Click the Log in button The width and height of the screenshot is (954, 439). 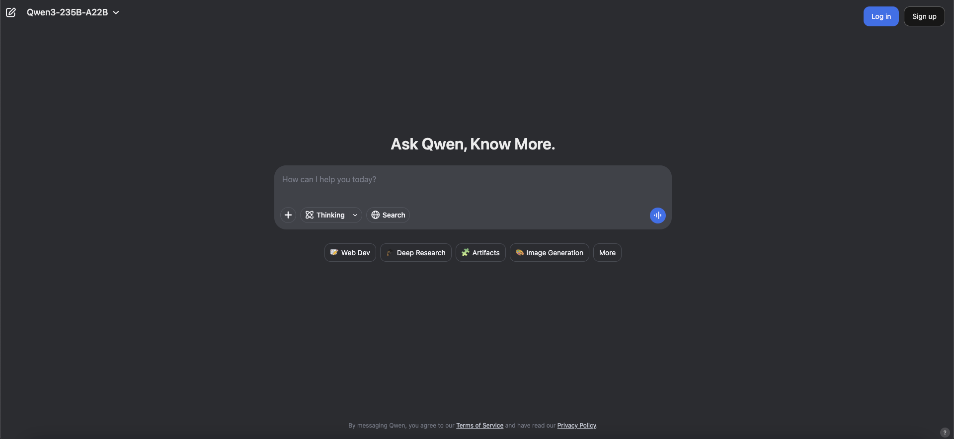[x=881, y=16]
